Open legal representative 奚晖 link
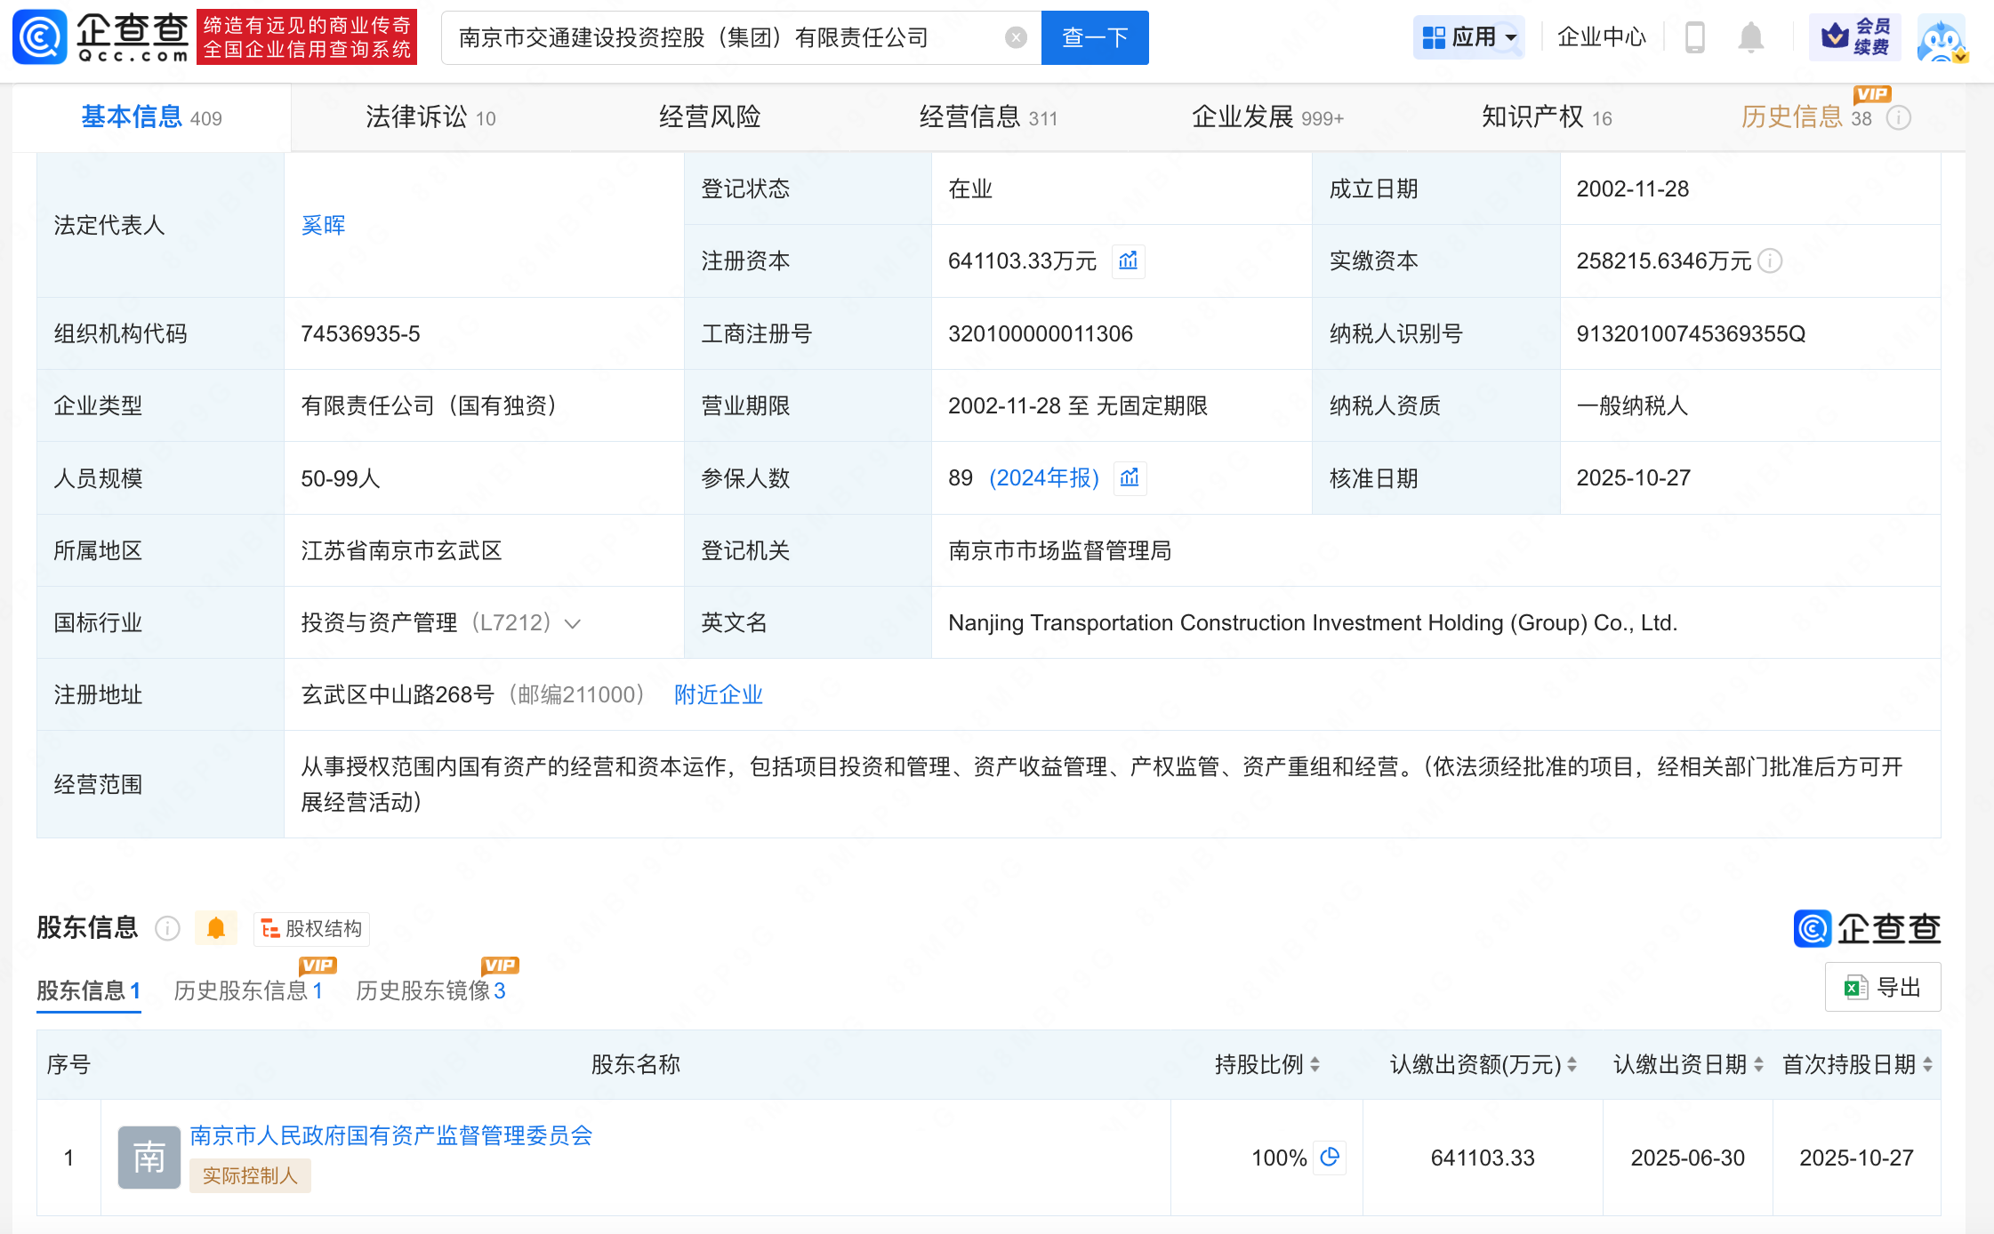 323,225
